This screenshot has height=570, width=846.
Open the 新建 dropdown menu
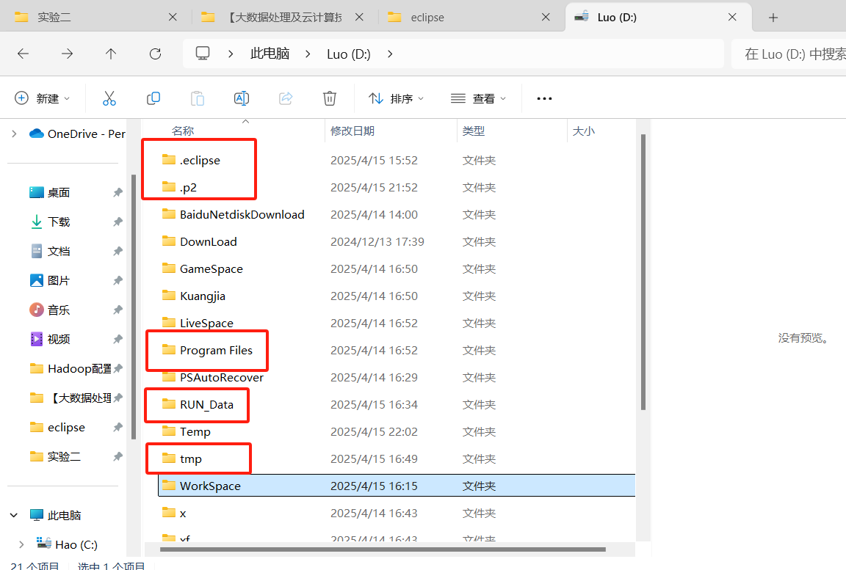pyautogui.click(x=42, y=98)
